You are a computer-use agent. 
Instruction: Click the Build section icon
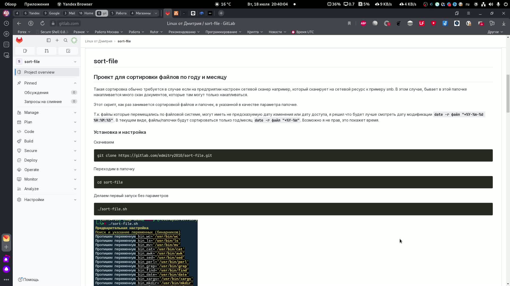pyautogui.click(x=19, y=141)
